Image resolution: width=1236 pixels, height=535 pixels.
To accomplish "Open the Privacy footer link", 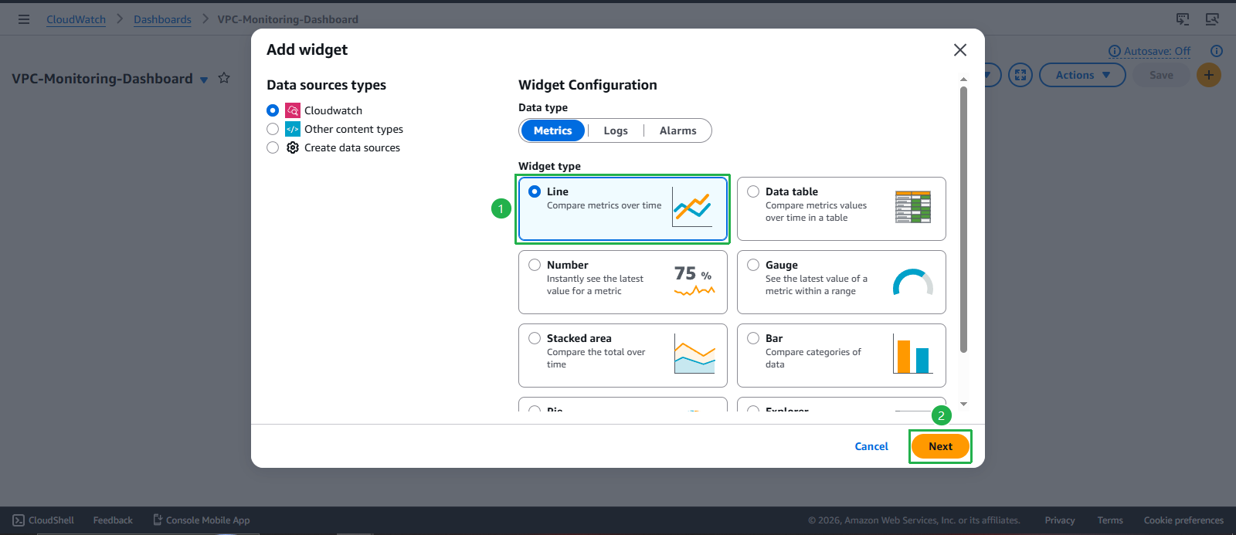I will pyautogui.click(x=1060, y=520).
